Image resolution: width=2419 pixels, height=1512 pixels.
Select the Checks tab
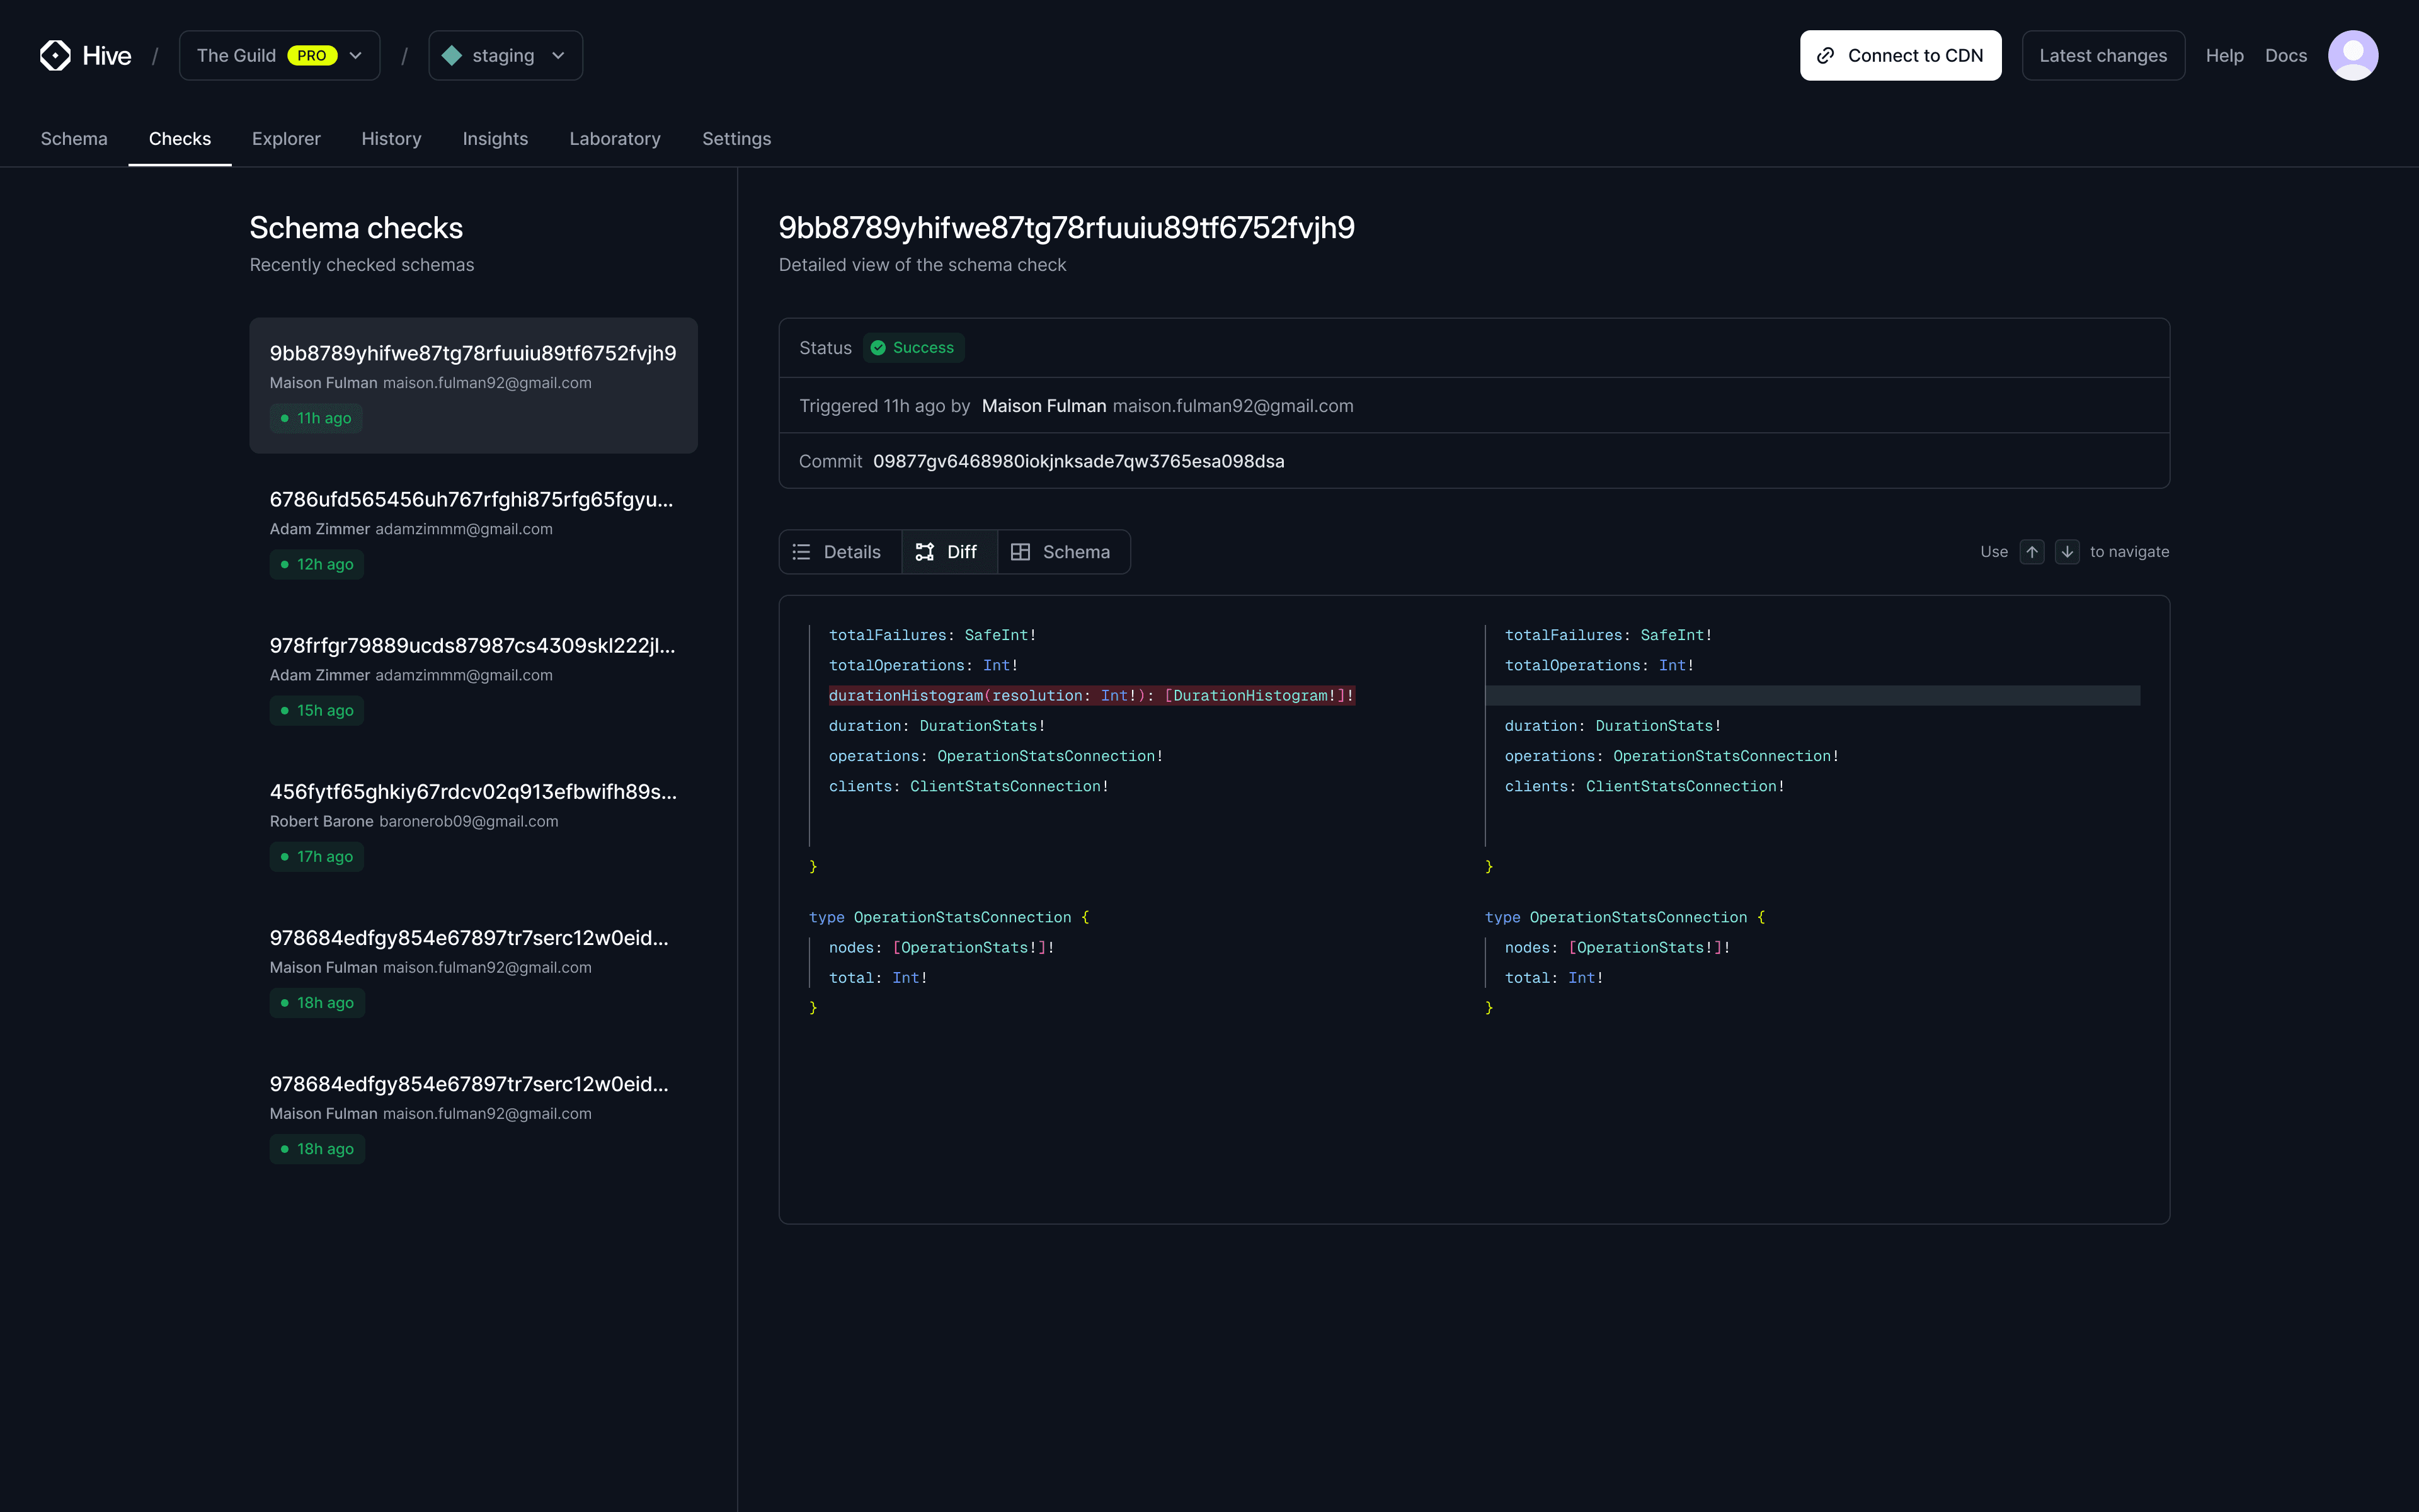tap(180, 139)
